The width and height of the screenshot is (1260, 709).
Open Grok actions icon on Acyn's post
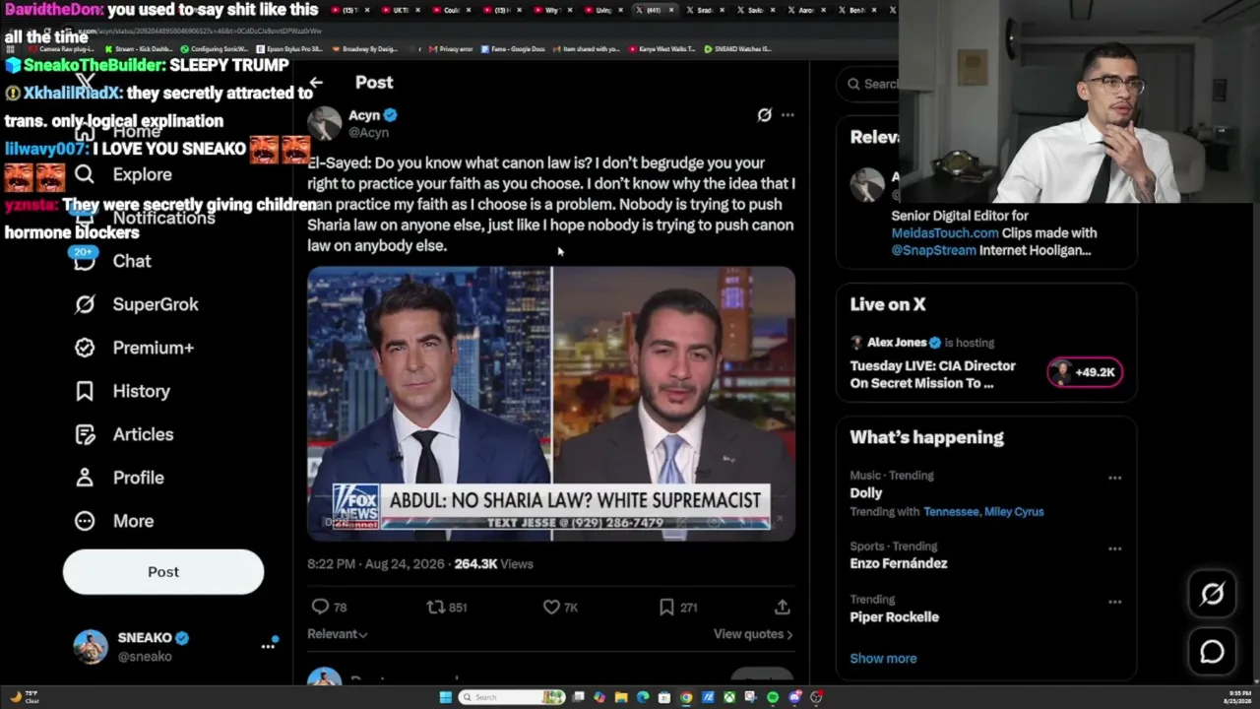[764, 115]
